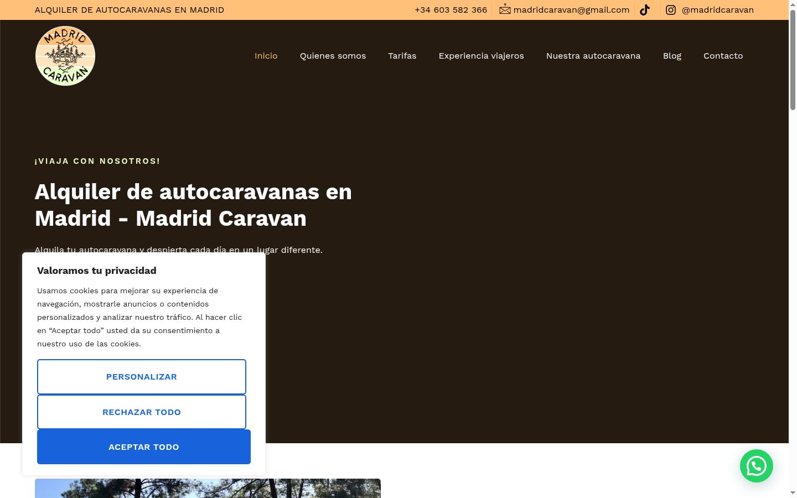This screenshot has width=797, height=498.
Task: Click 'ALQUILER DE AUTOCARAVANAS EN MADRID' top text
Action: (130, 10)
